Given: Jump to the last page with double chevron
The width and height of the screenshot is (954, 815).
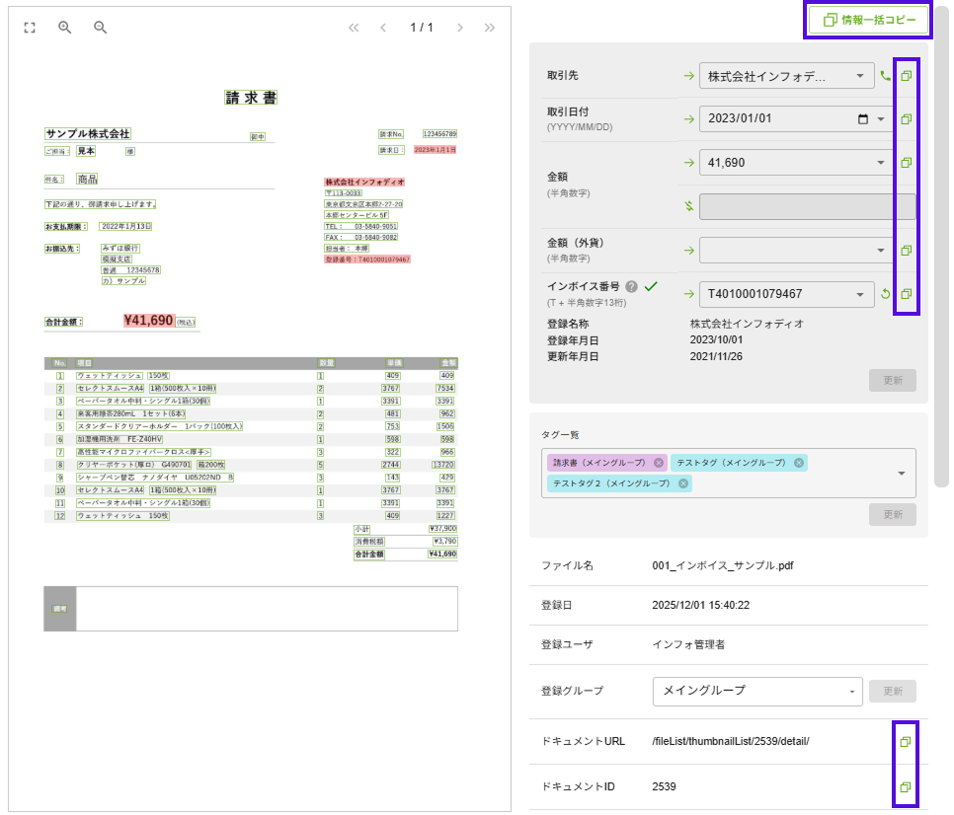Looking at the screenshot, I should coord(490,28).
